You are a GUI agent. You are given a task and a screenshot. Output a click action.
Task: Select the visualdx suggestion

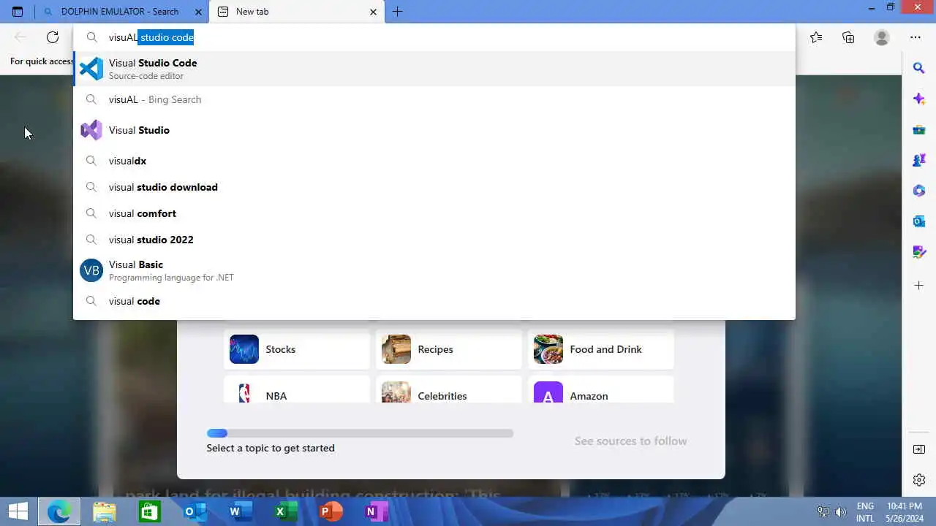tap(434, 161)
